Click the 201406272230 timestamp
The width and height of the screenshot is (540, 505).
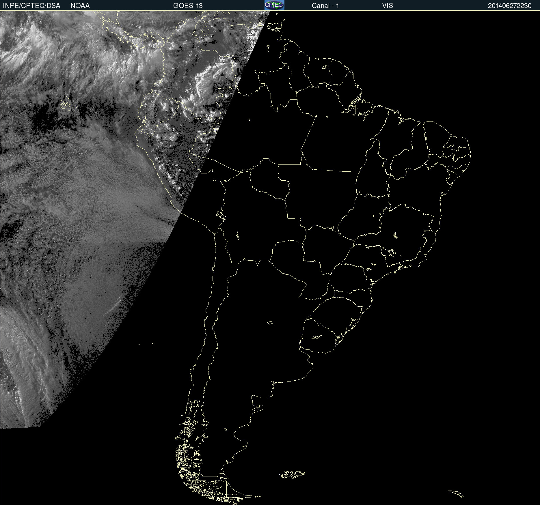[x=510, y=6]
